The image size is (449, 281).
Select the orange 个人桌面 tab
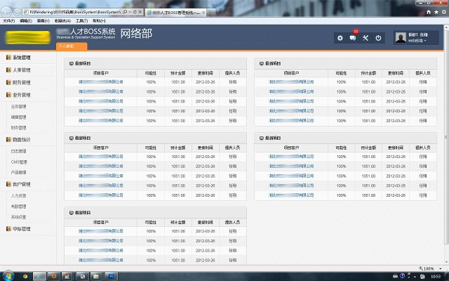[72, 46]
